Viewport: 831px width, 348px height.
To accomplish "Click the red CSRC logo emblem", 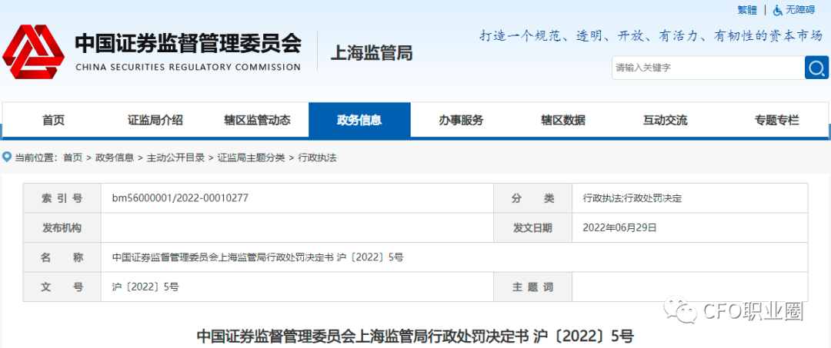I will tap(33, 51).
